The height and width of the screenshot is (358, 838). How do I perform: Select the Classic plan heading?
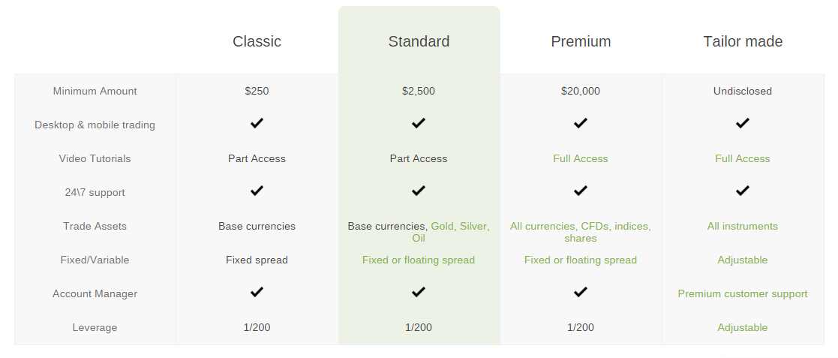[257, 41]
